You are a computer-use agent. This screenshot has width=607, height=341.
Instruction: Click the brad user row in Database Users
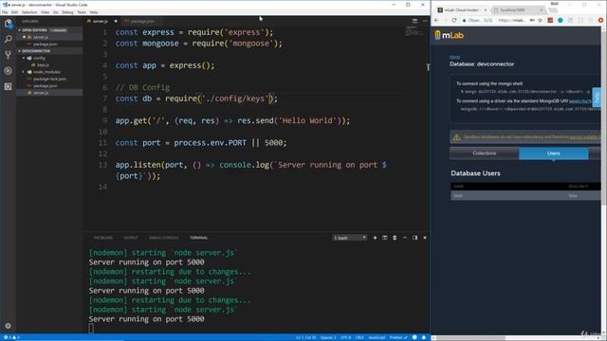click(525, 196)
